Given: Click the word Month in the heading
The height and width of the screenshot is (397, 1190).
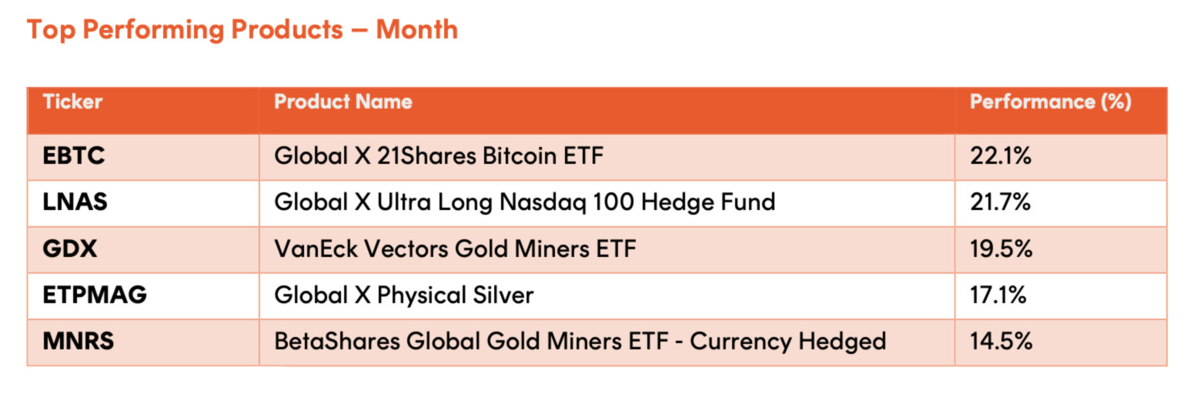Looking at the screenshot, I should [417, 30].
